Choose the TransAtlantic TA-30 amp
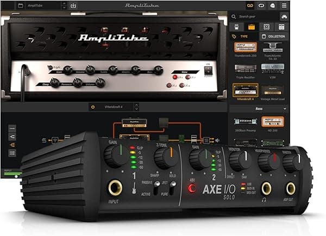This screenshot has height=236, width=326. (273, 47)
